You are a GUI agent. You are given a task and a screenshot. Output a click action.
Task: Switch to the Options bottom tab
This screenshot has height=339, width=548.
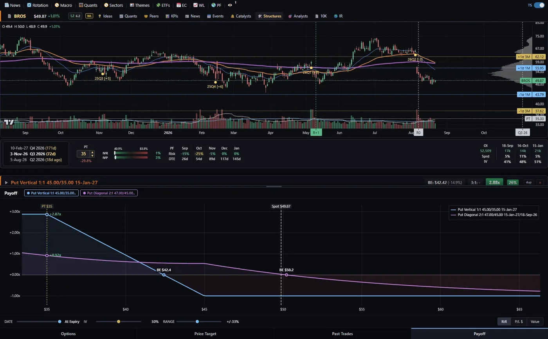point(68,334)
